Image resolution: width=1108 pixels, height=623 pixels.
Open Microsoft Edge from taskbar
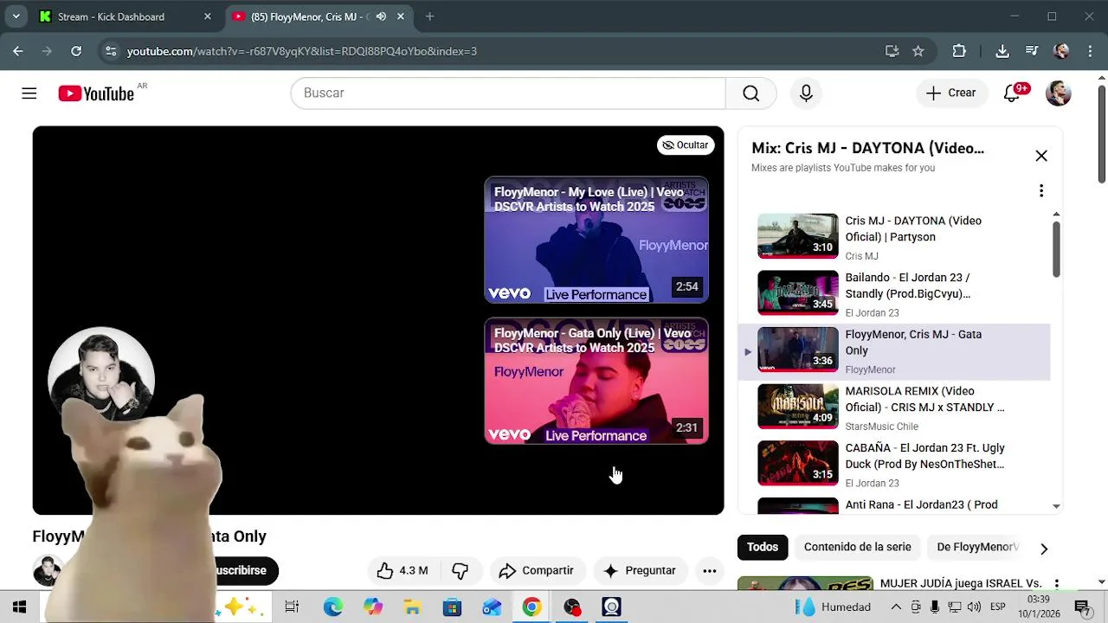click(332, 607)
